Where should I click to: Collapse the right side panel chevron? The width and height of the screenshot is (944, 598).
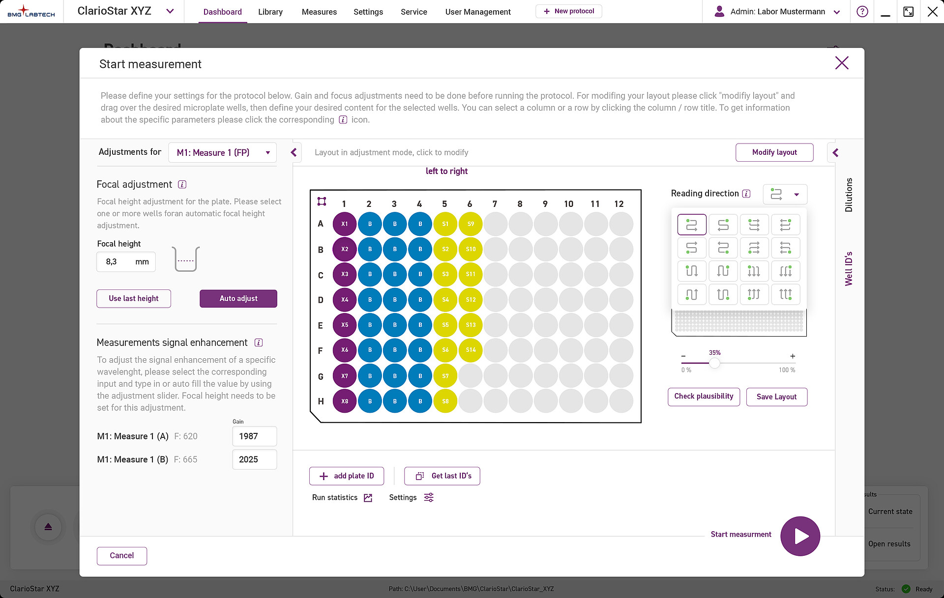tap(835, 153)
